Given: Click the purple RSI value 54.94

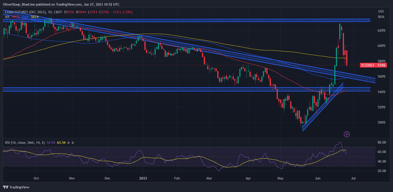Looking at the screenshot, I should pyautogui.click(x=51, y=143).
